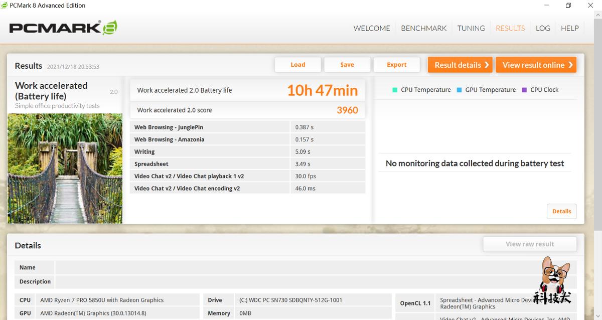This screenshot has width=602, height=320.
Task: Click the Save result button
Action: 347,65
